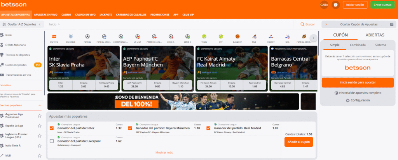The width and height of the screenshot is (398, 160).
Task: Open the Jackpots menu item
Action: [x=106, y=15]
